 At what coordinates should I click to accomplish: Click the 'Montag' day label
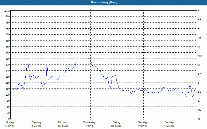click(x=10, y=122)
